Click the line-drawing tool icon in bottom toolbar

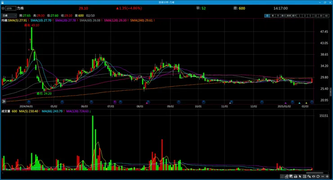tap(287, 176)
